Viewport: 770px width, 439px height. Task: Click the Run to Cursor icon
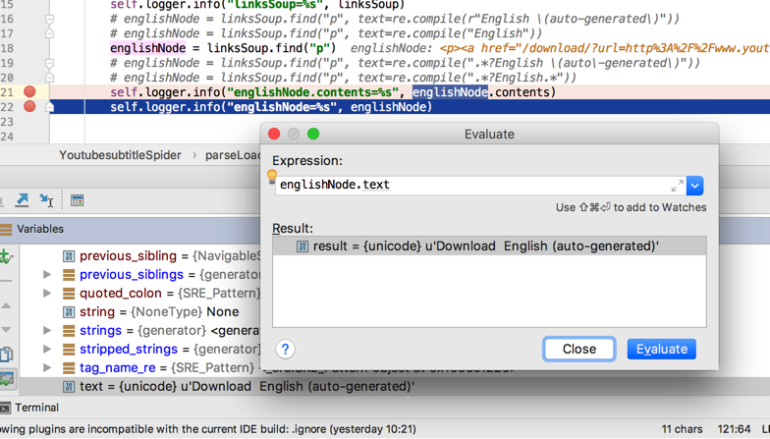(47, 200)
